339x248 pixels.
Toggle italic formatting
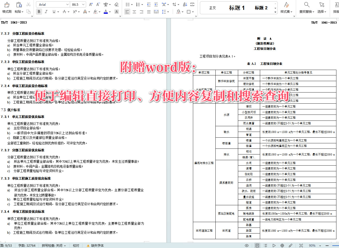click(46, 12)
